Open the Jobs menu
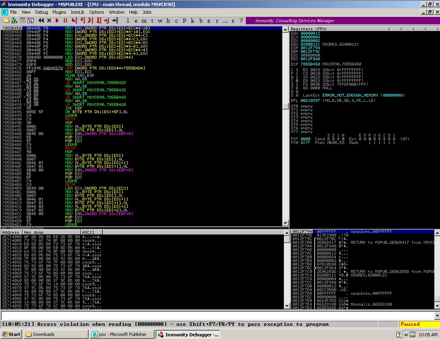The width and height of the screenshot is (440, 340). [x=147, y=12]
